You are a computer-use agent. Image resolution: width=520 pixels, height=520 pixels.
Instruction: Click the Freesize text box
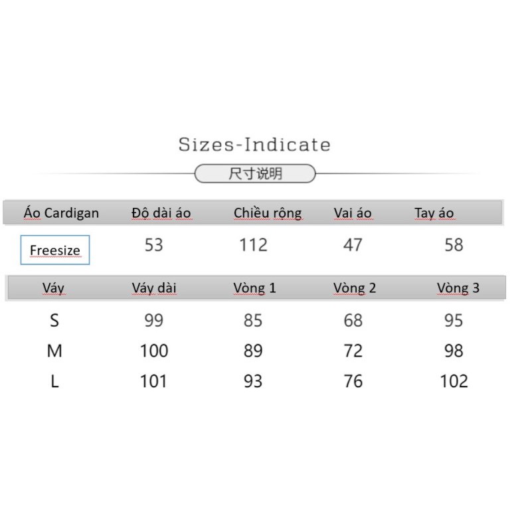(55, 250)
